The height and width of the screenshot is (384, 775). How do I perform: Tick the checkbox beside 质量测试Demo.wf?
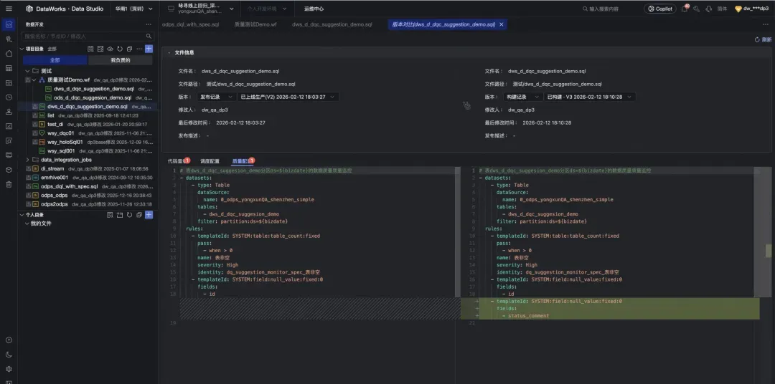[x=28, y=80]
